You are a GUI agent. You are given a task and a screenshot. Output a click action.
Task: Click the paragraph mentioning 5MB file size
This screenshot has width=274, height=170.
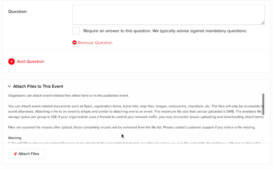tap(136, 111)
